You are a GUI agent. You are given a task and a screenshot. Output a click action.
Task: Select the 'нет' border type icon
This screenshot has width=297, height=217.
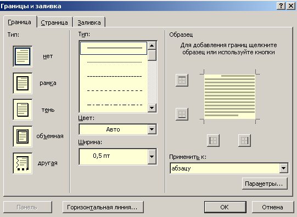(x=23, y=56)
